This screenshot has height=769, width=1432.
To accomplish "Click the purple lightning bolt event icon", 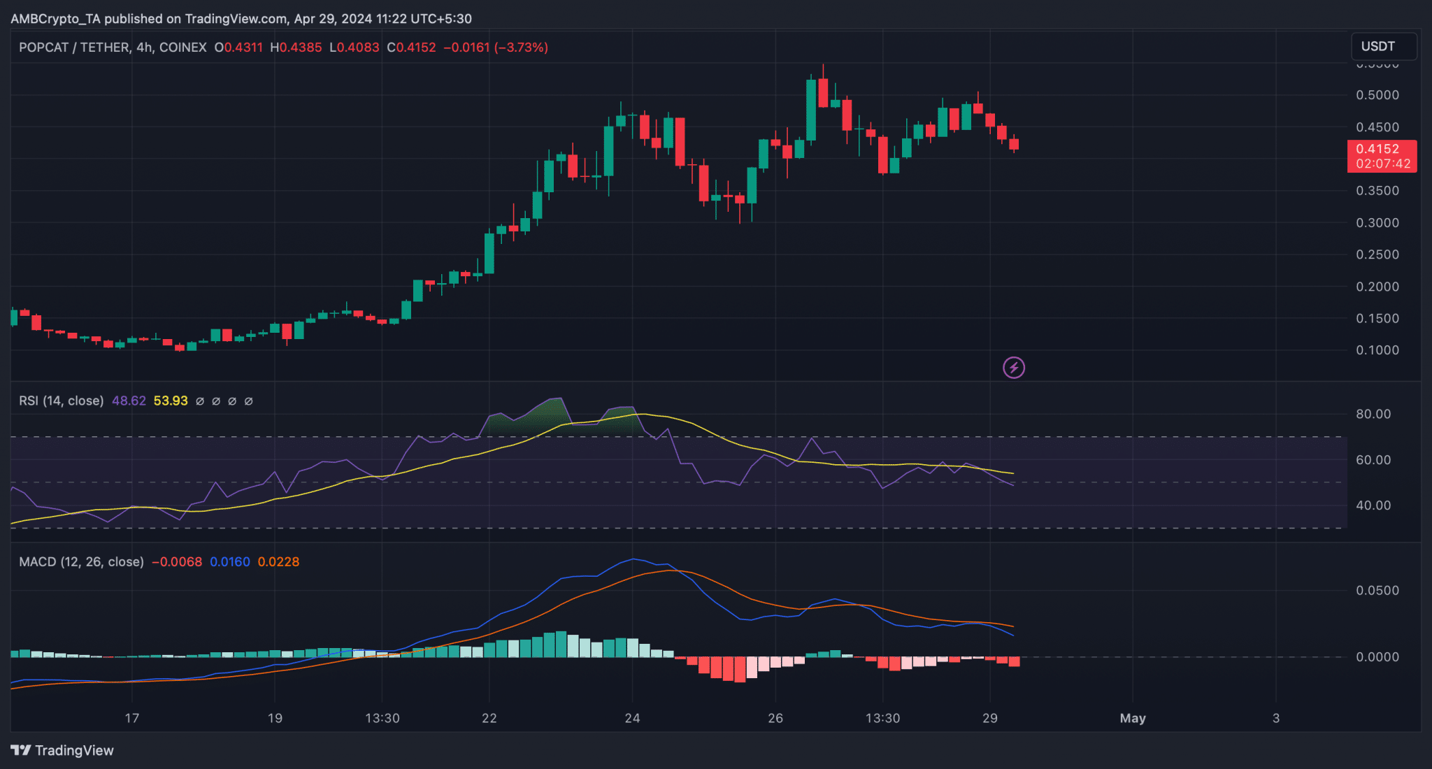I will click(1014, 367).
